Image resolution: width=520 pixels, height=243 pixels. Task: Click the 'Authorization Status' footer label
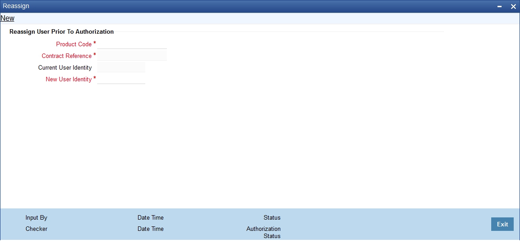pyautogui.click(x=264, y=232)
